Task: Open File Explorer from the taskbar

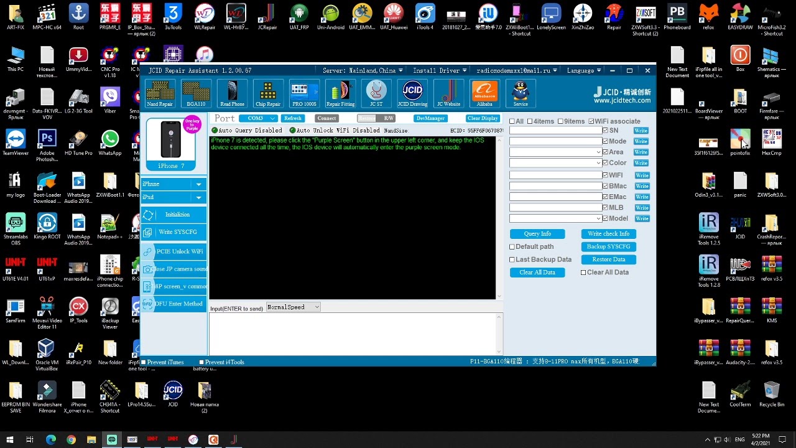Action: (91, 440)
